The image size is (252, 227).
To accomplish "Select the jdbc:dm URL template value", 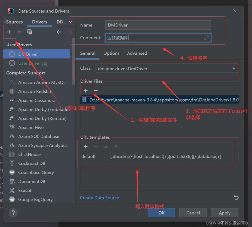I will pyautogui.click(x=175, y=156).
